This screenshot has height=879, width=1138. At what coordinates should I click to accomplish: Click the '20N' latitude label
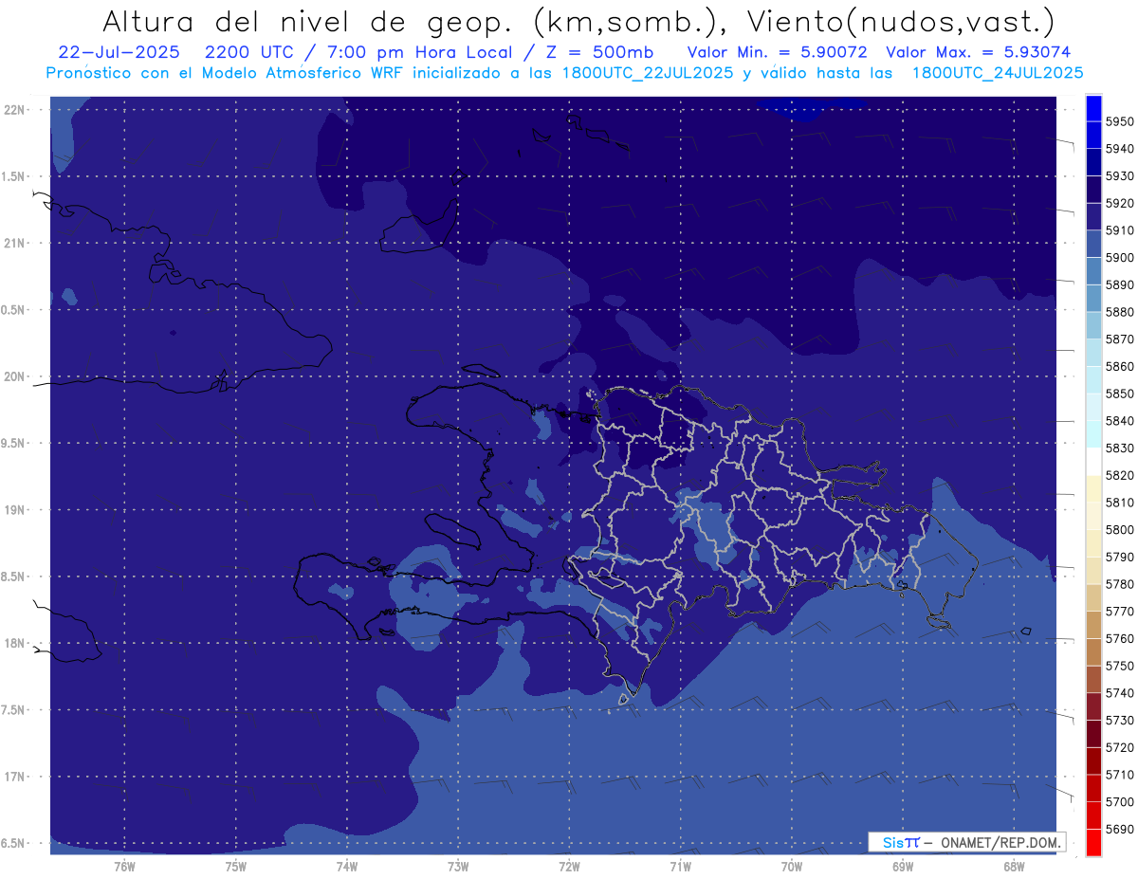[14, 376]
